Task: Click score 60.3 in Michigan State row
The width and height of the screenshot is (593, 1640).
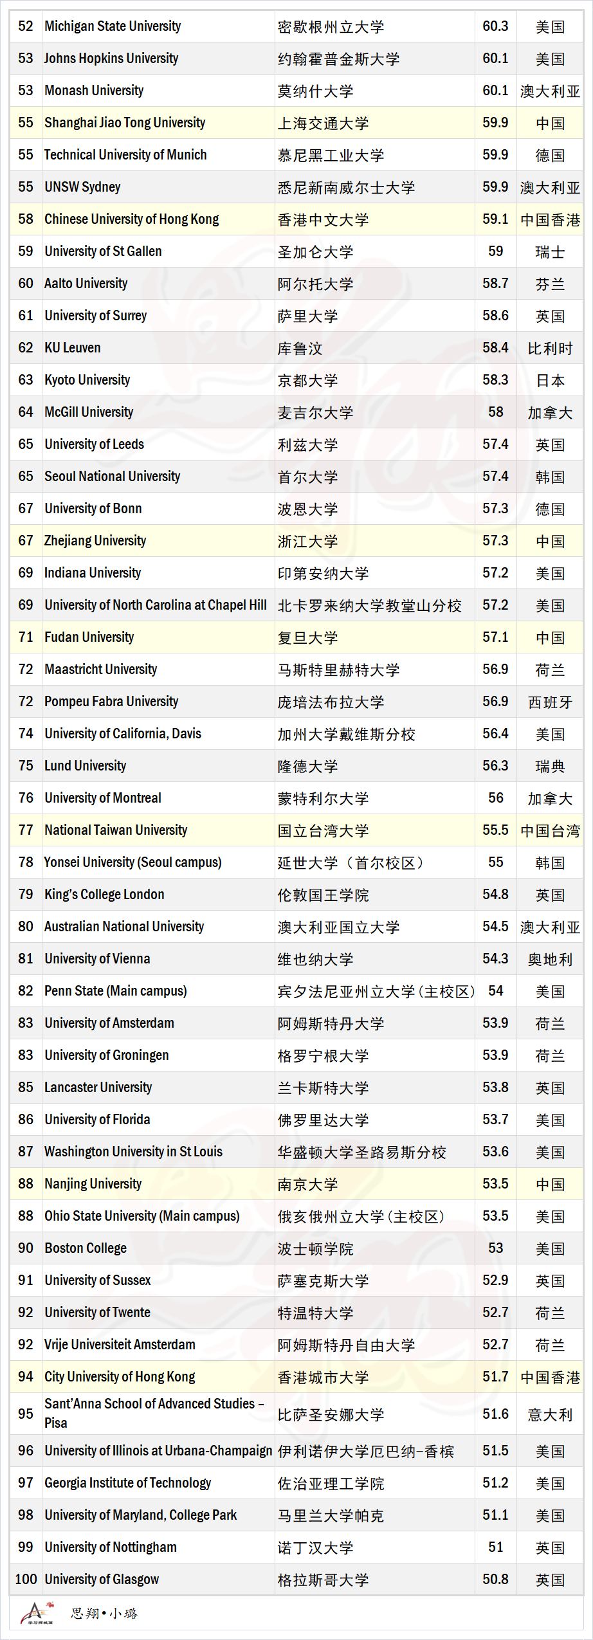Action: pyautogui.click(x=495, y=26)
